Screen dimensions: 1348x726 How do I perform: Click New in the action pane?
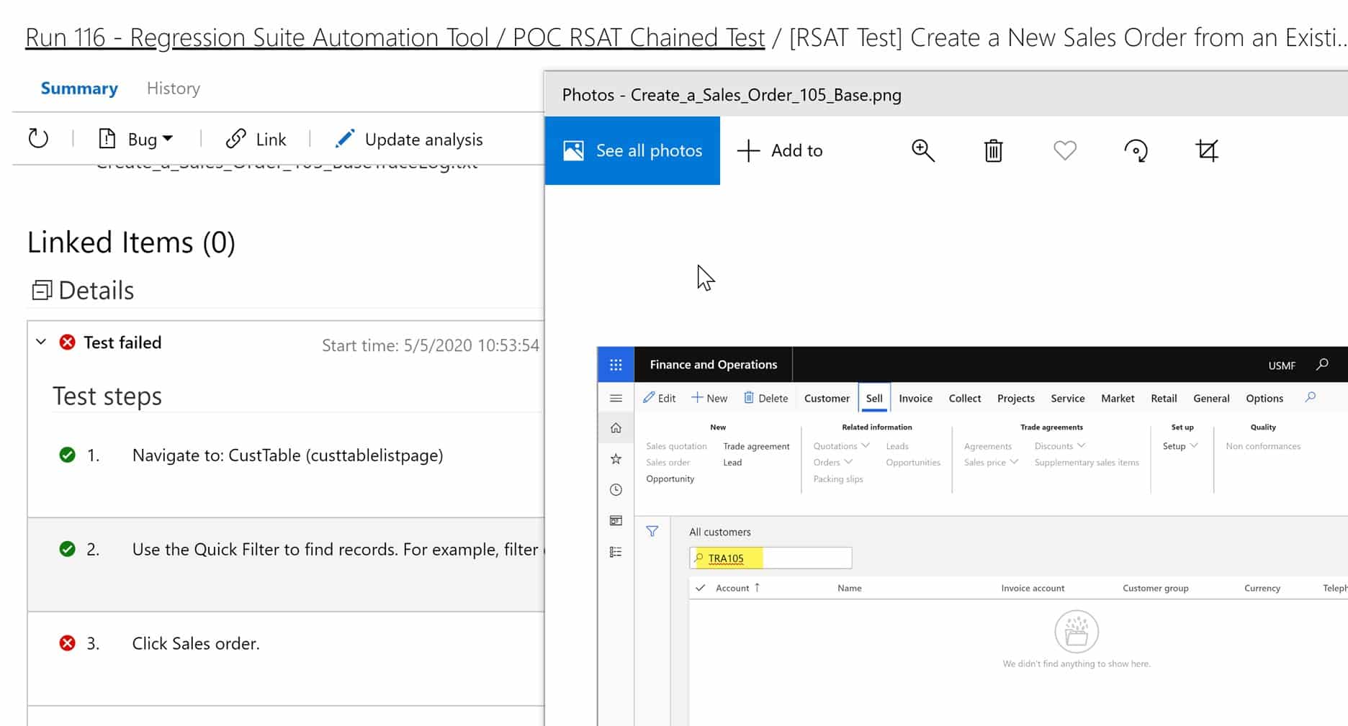point(709,398)
